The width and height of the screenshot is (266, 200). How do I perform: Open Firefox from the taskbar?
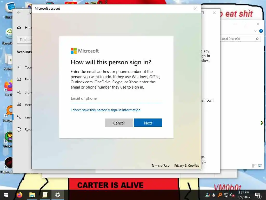pyautogui.click(x=19, y=195)
